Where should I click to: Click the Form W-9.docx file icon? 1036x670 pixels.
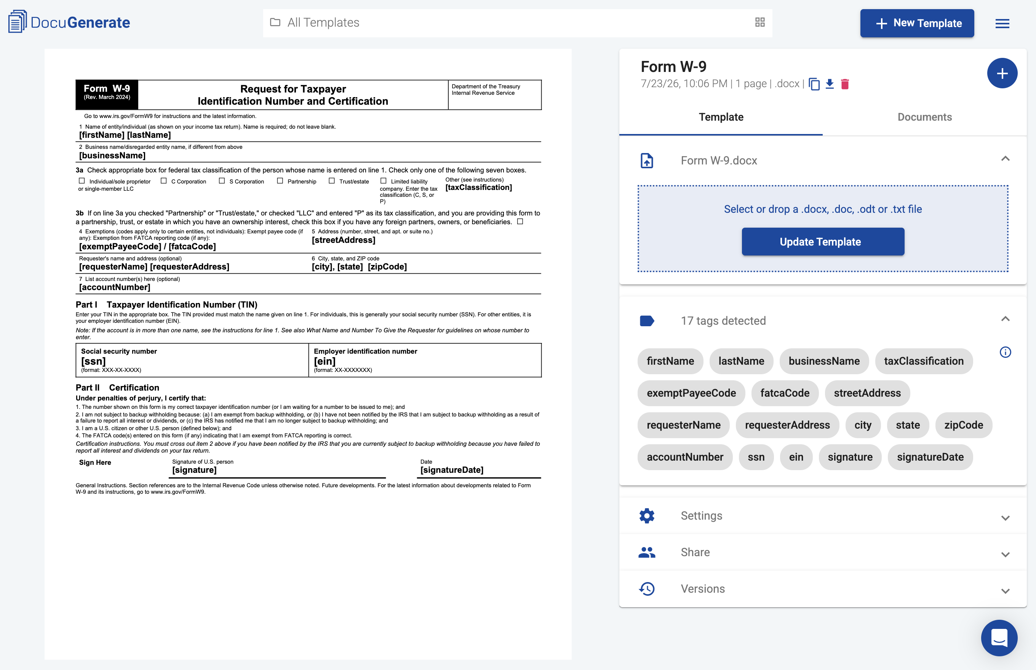647,161
